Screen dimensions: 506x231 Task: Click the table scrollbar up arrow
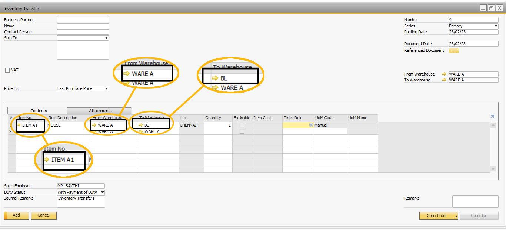coord(493,125)
